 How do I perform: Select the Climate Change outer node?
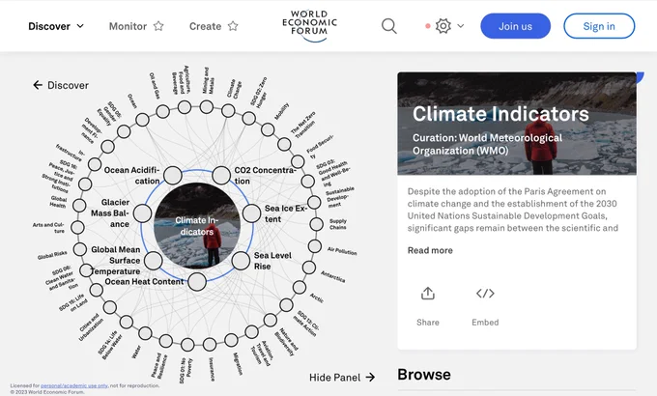[228, 111]
